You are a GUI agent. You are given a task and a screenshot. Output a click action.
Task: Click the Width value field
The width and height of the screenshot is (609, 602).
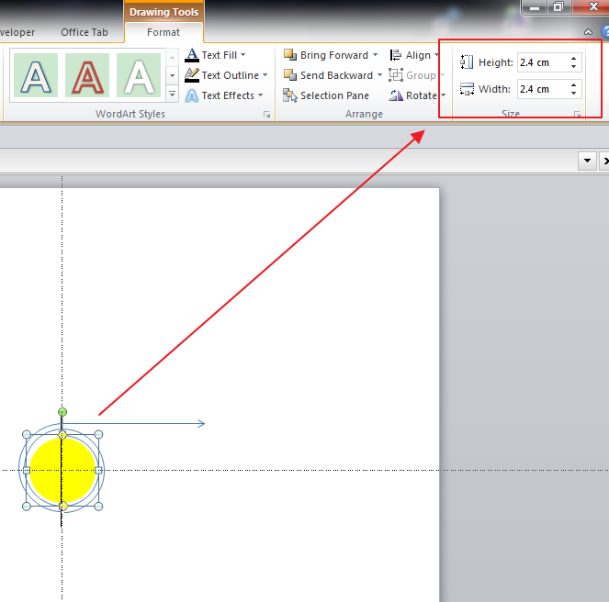tap(543, 89)
